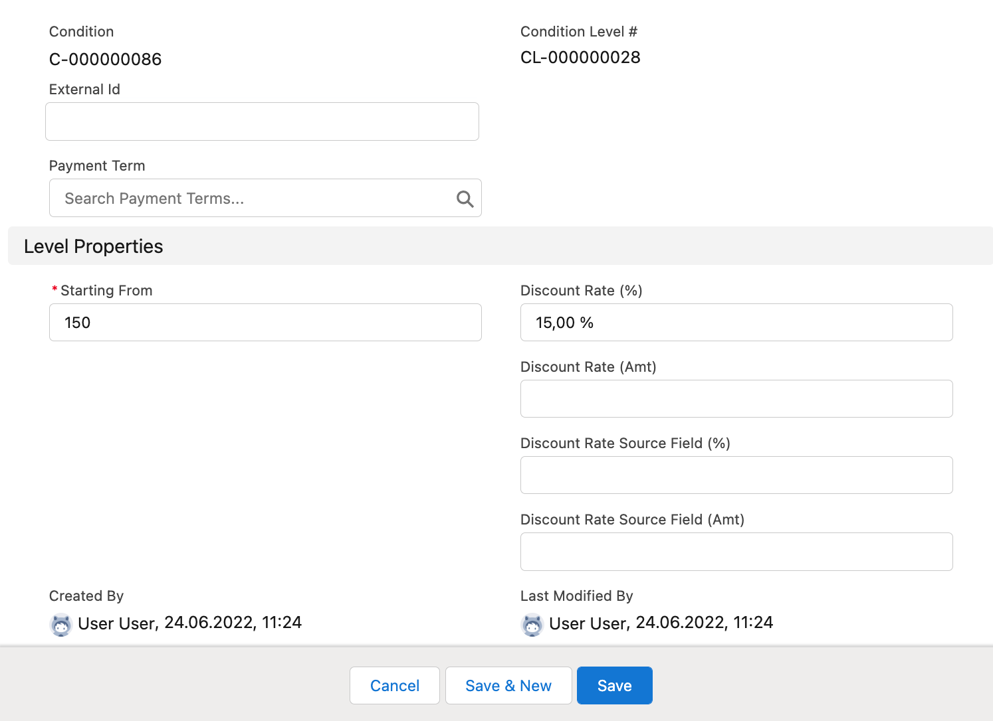Viewport: 993px width, 721px height.
Task: Click the Last Modified By timestamp
Action: pos(704,623)
